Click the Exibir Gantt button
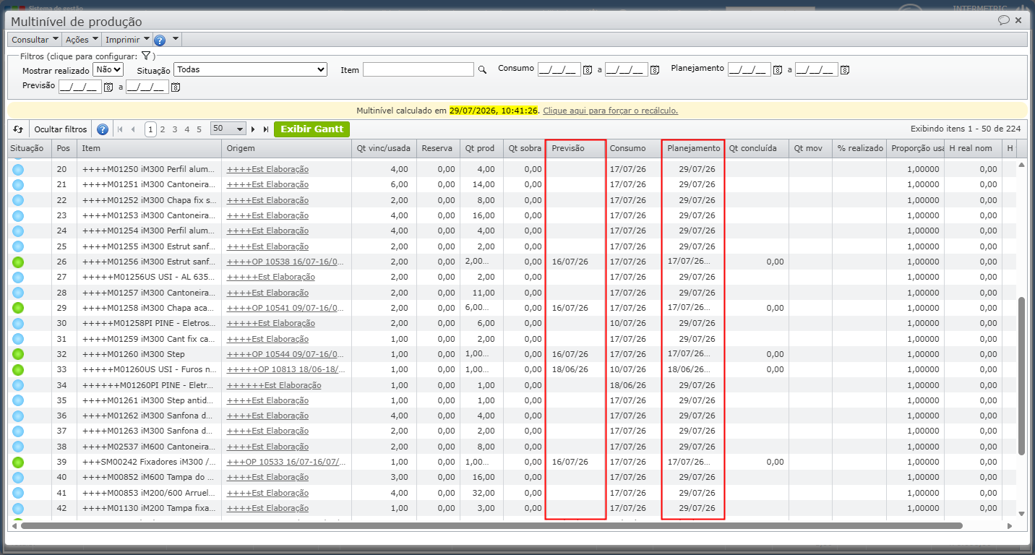This screenshot has height=555, width=1035. pyautogui.click(x=312, y=129)
